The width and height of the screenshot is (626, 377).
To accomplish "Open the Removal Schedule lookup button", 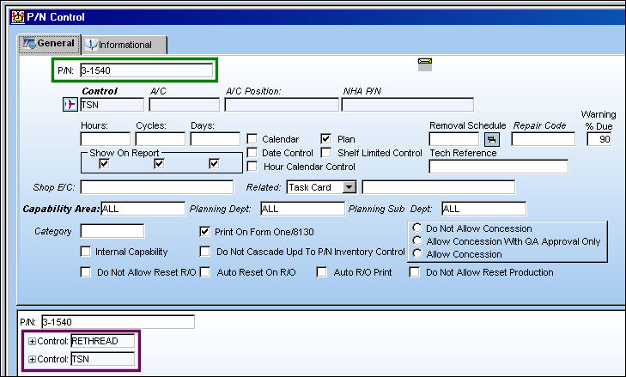I will pos(491,139).
